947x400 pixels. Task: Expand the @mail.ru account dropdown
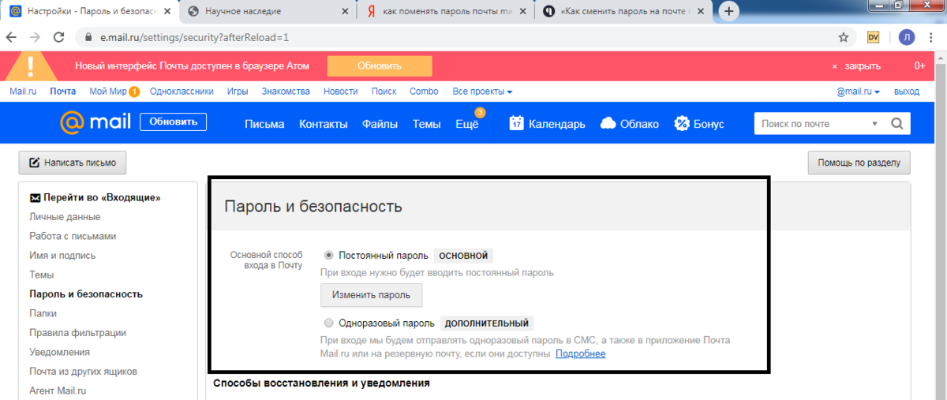pos(859,92)
